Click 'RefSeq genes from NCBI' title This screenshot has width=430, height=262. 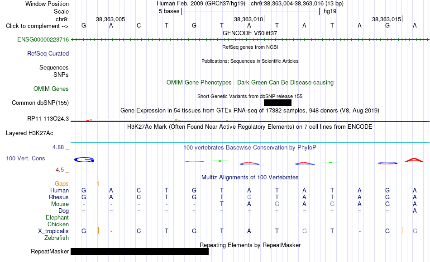click(x=250, y=47)
